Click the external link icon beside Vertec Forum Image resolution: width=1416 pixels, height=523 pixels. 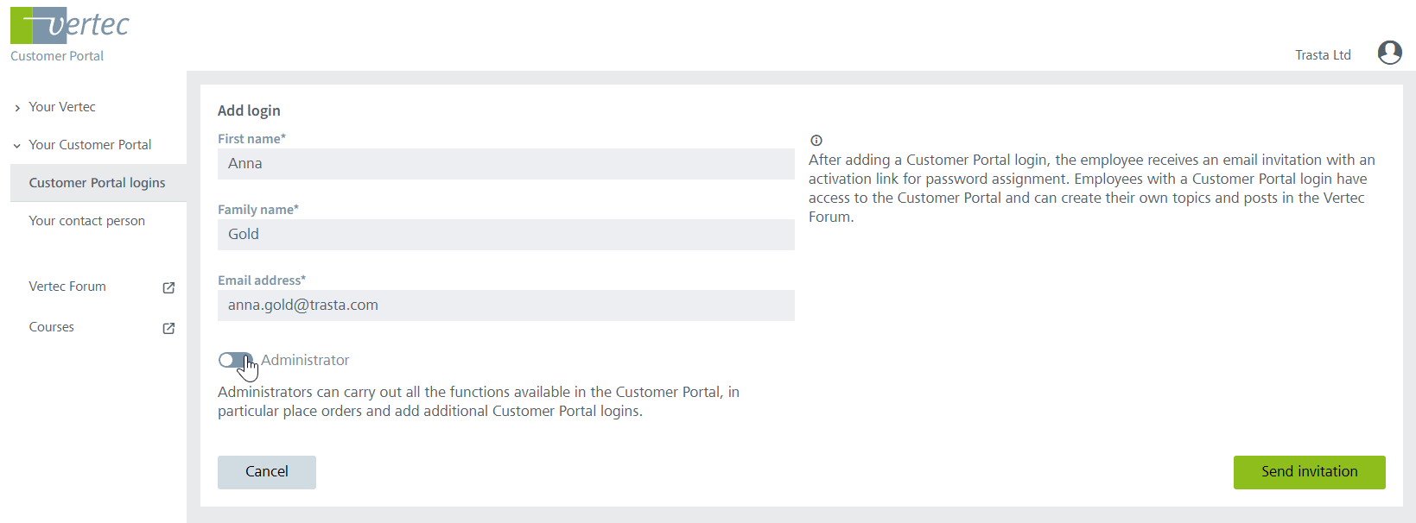pyautogui.click(x=169, y=287)
